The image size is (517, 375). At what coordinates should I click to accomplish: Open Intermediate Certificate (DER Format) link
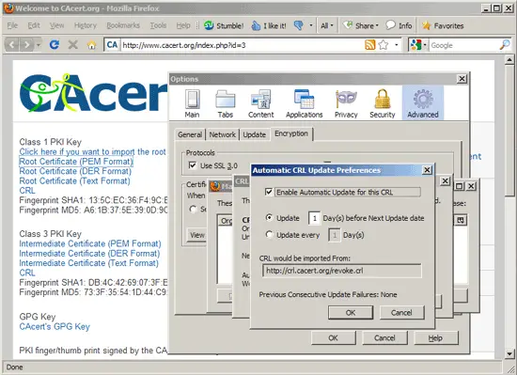point(89,254)
